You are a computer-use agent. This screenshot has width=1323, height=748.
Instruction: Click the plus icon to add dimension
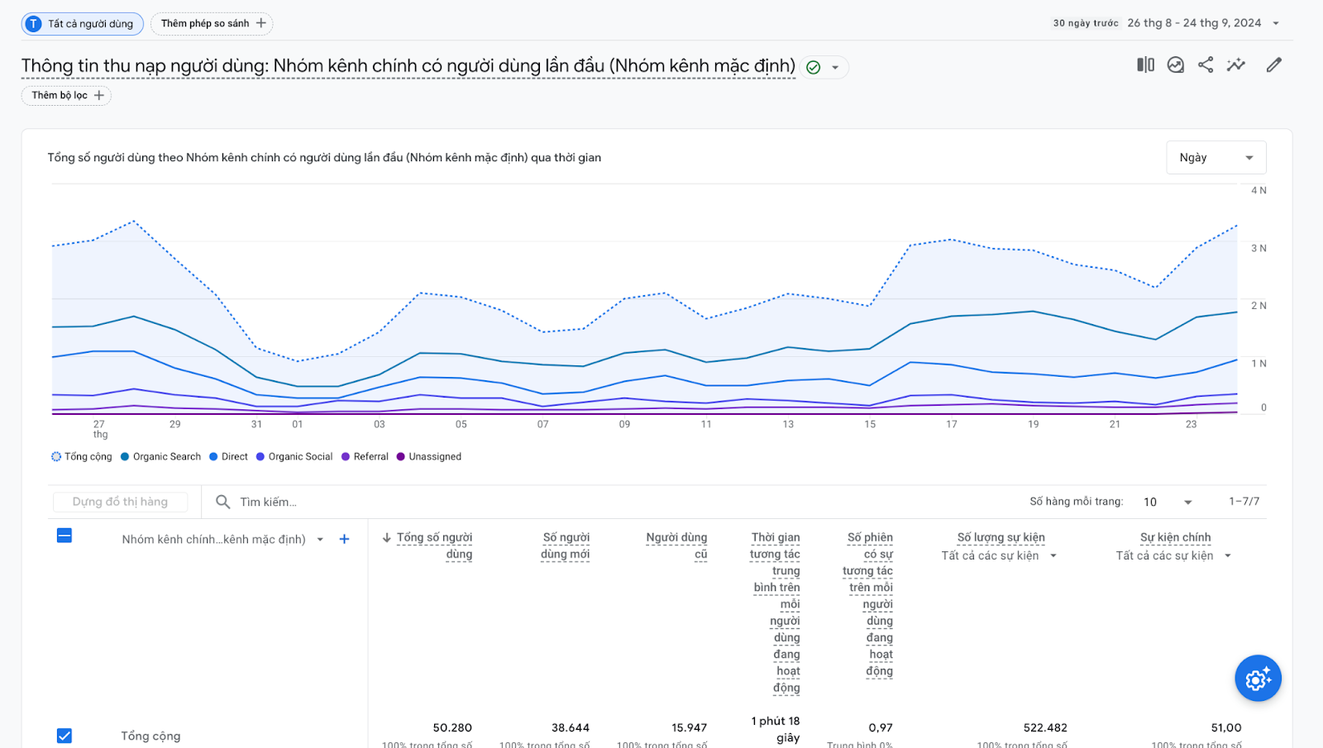(x=345, y=539)
